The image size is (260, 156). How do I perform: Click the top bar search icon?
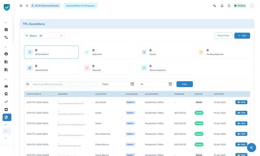click(27, 6)
